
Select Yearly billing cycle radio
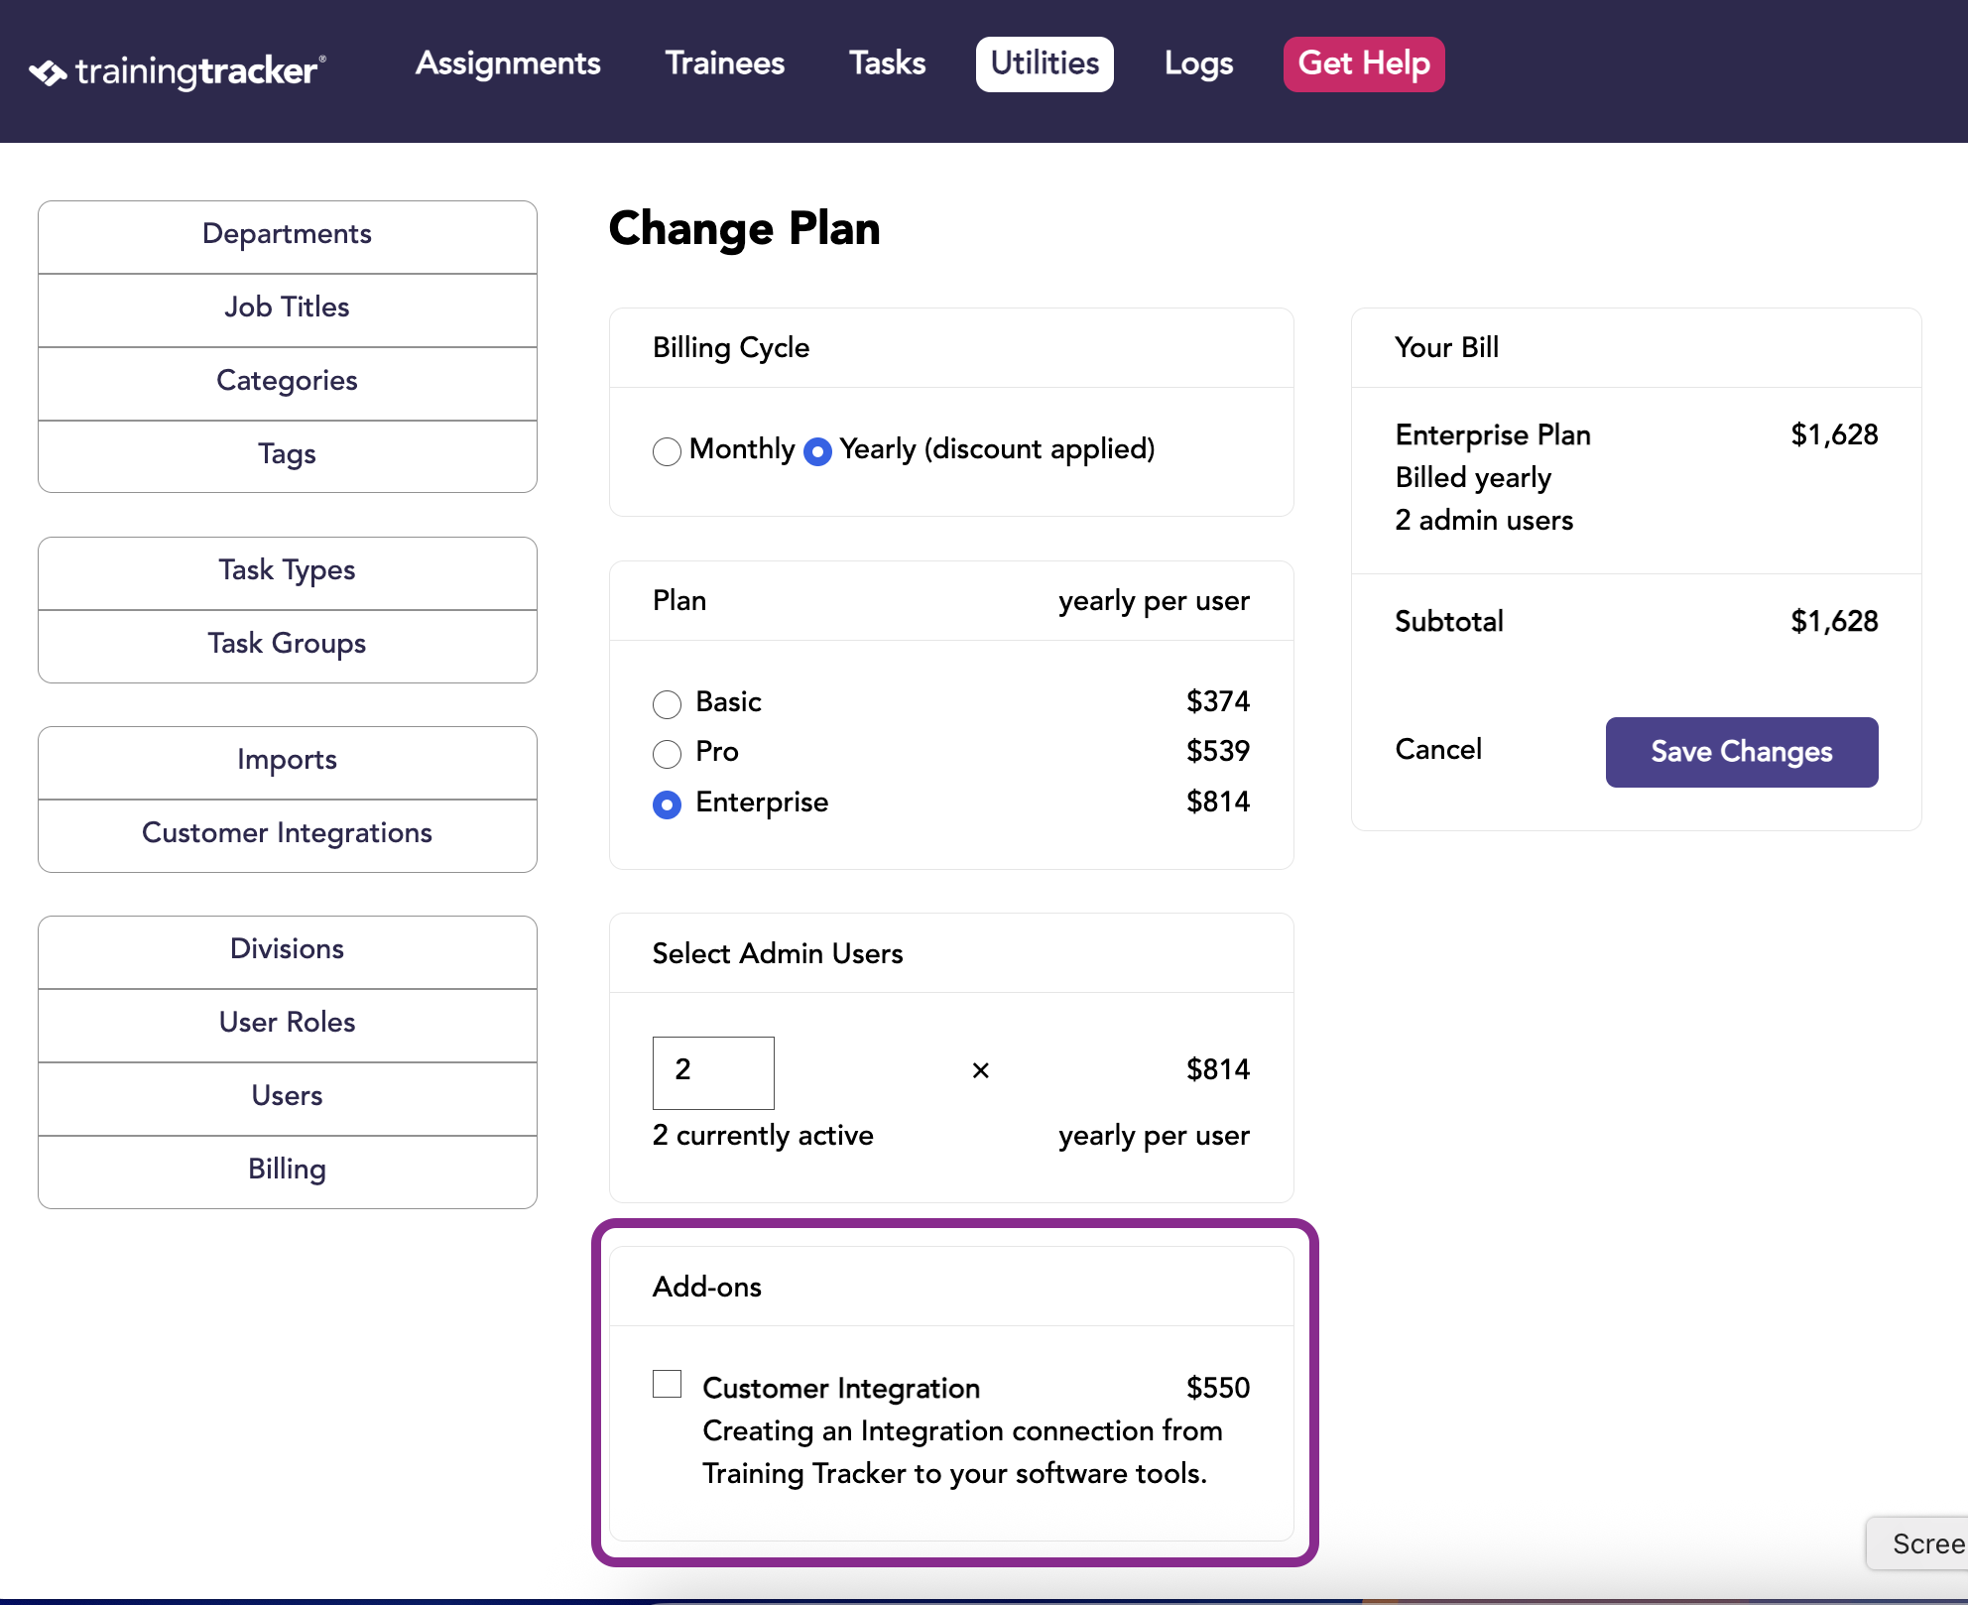(x=817, y=451)
